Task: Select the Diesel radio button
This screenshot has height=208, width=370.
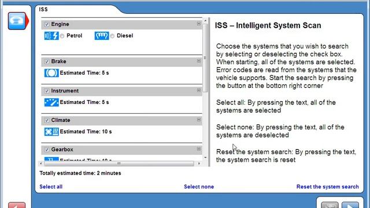Action: [112, 36]
